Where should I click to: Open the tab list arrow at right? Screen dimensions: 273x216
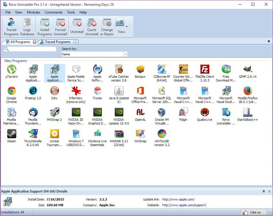tap(269, 42)
